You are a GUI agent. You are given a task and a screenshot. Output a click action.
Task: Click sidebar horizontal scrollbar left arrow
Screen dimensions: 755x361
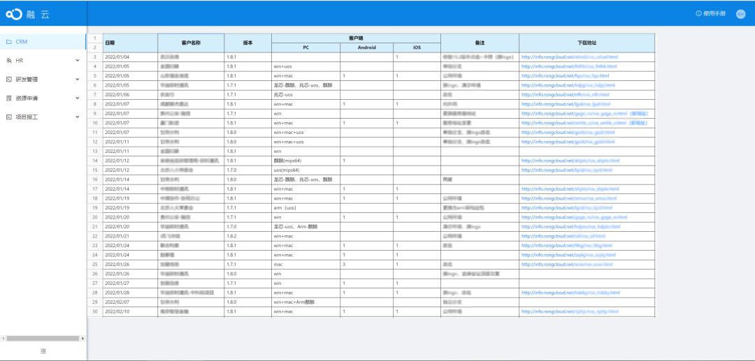3,338
